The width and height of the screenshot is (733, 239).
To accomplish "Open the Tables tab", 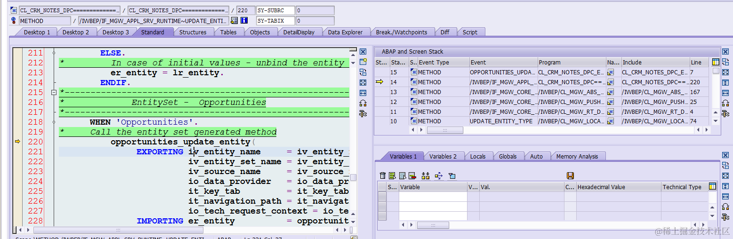I will [228, 32].
